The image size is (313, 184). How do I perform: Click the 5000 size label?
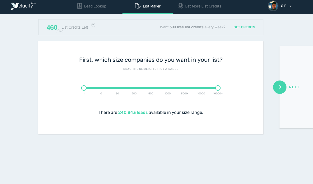click(184, 94)
